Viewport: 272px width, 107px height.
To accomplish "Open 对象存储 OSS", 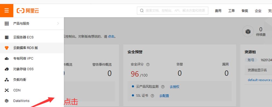I will 32,69.
